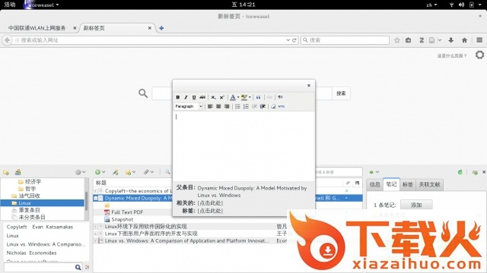This screenshot has height=273, width=487.
Task: Select the 油气回收 collection
Action: [29, 196]
